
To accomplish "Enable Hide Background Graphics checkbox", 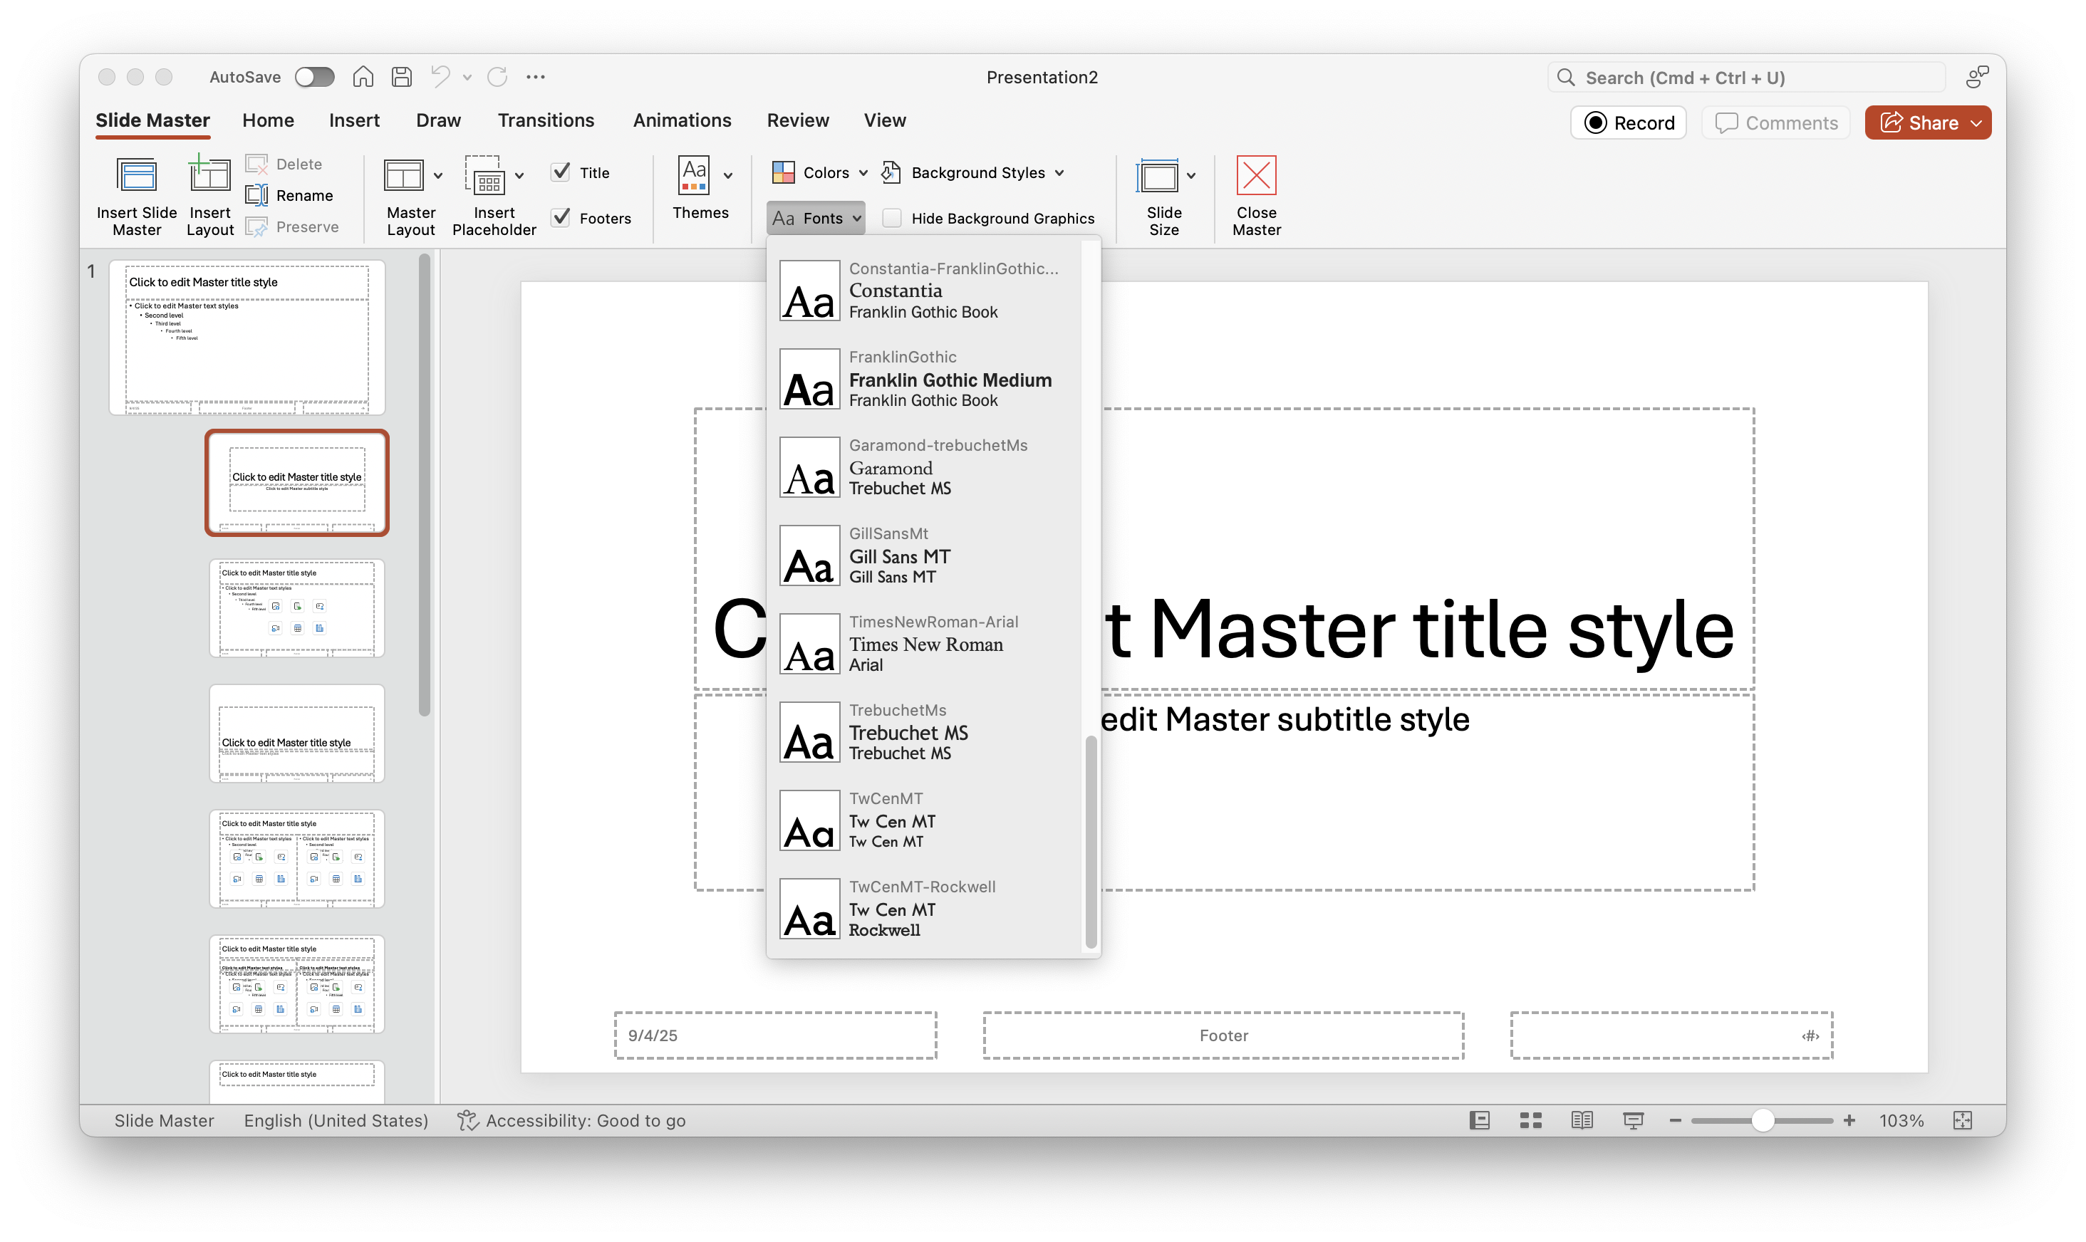I will click(893, 219).
